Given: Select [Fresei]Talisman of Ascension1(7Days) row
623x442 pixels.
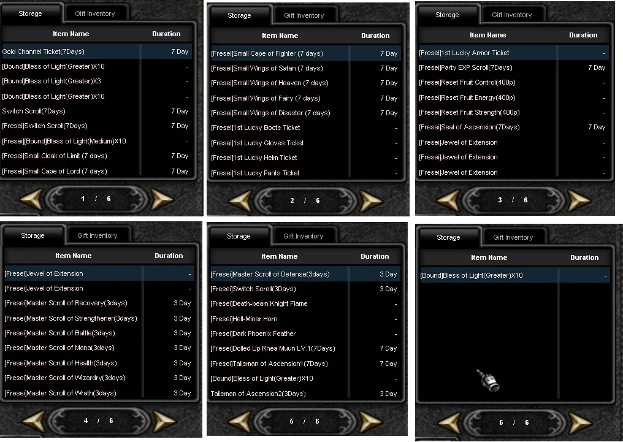Looking at the screenshot, I should point(305,364).
